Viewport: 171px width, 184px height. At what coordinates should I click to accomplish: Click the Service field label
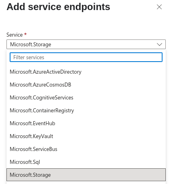[x=15, y=35]
